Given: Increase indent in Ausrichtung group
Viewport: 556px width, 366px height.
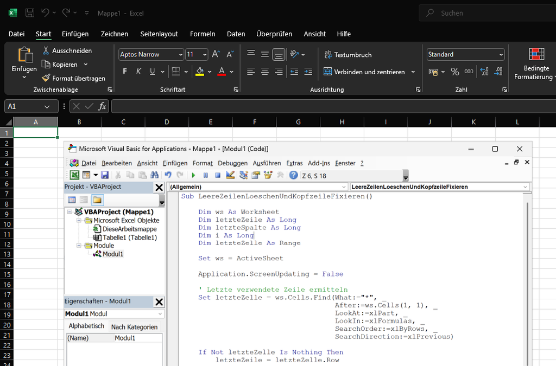Looking at the screenshot, I should (308, 72).
